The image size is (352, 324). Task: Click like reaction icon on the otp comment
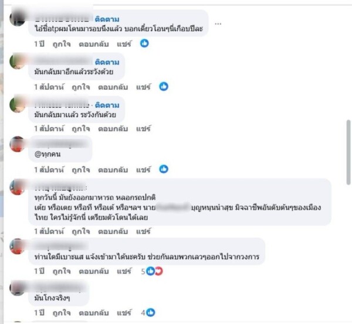click(144, 43)
